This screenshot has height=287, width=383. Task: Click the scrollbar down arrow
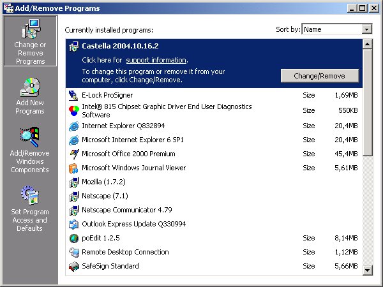click(368, 270)
